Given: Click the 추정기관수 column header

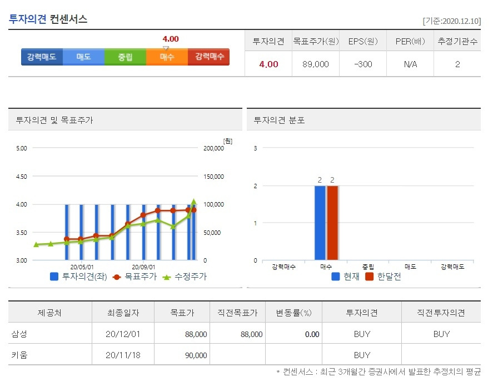Looking at the screenshot, I should [x=457, y=41].
